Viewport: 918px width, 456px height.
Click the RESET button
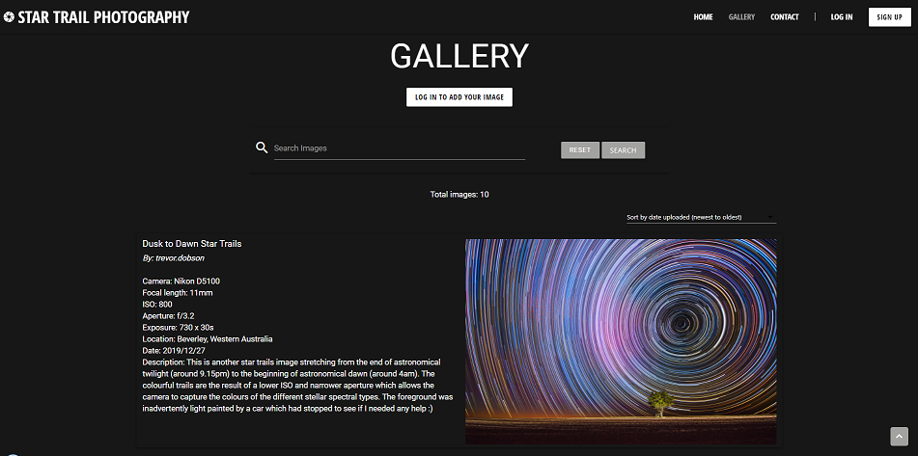tap(580, 150)
